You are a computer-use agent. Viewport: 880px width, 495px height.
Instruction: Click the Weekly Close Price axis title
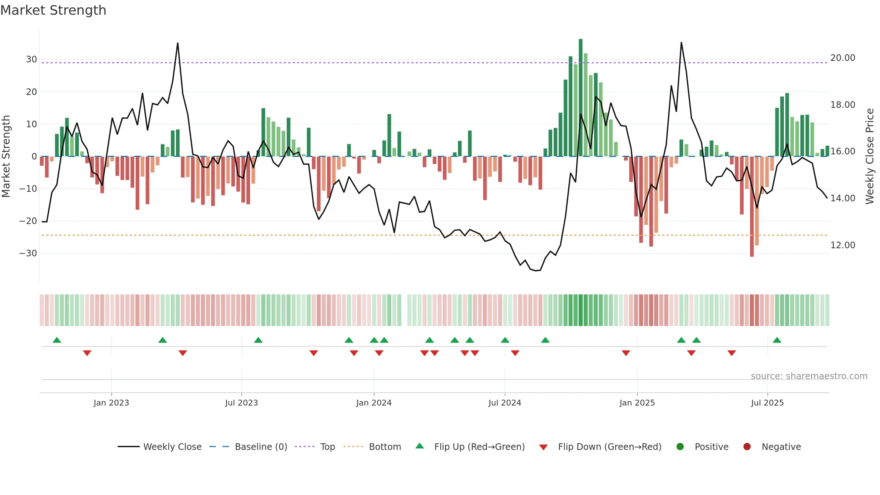pyautogui.click(x=870, y=156)
